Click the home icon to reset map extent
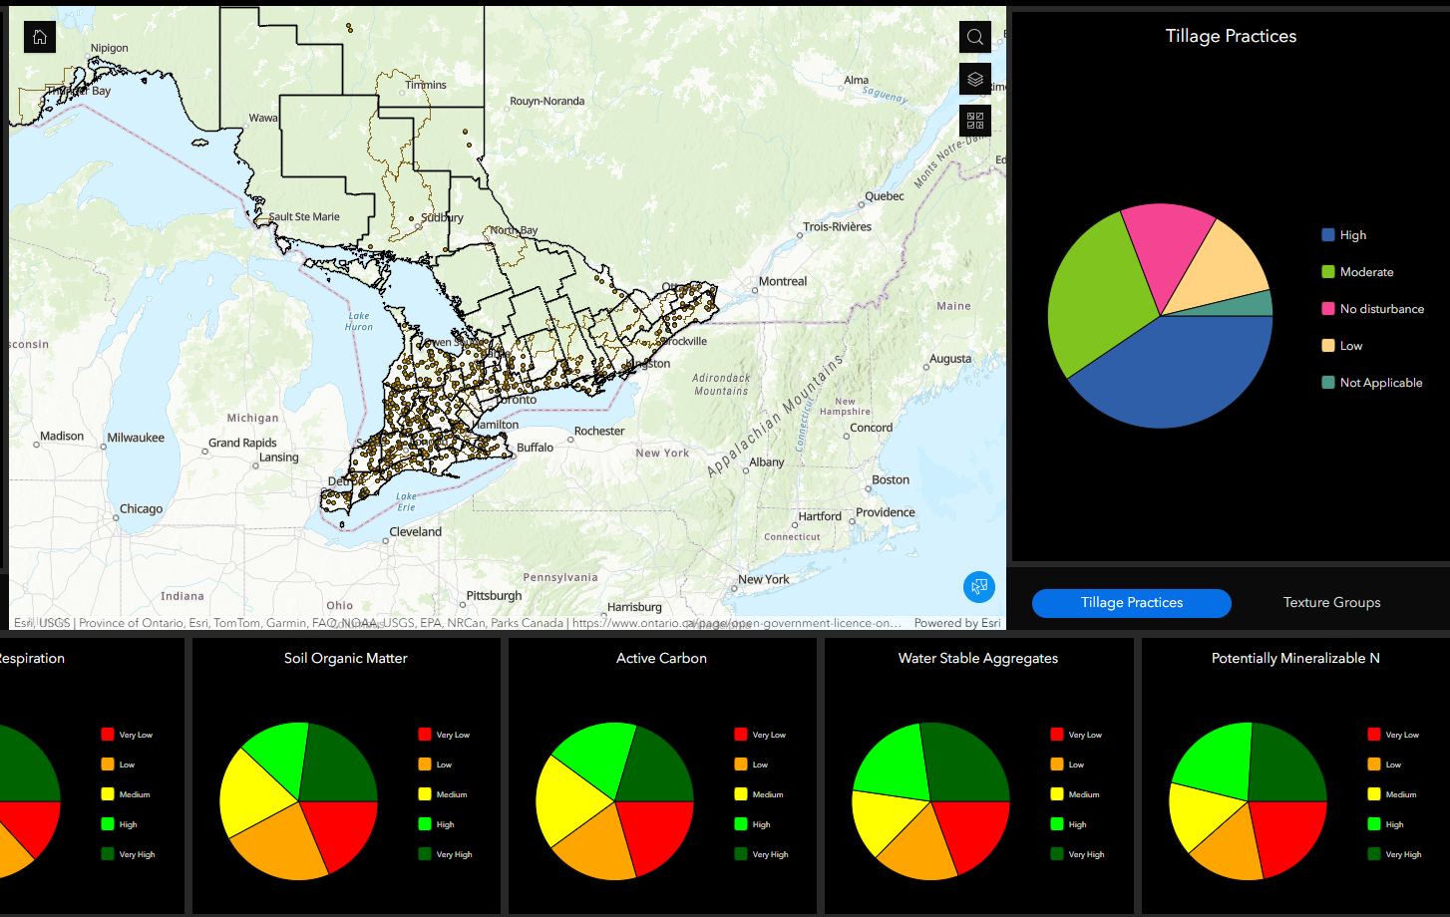The height and width of the screenshot is (917, 1450). [39, 37]
